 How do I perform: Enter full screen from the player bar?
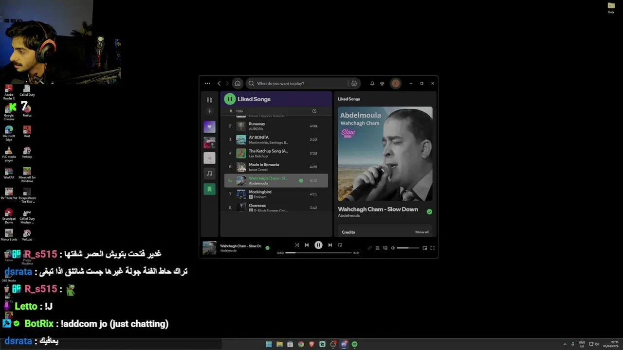coord(432,248)
